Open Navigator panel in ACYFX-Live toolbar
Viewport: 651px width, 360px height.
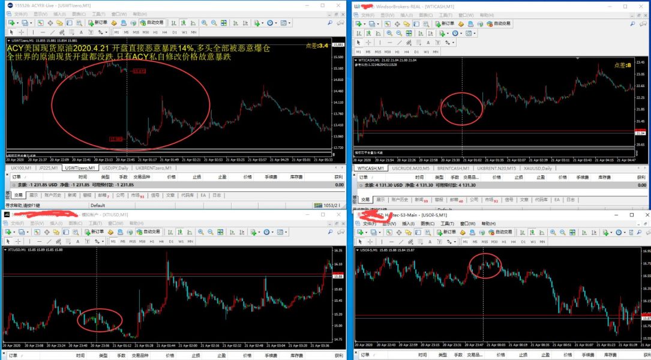coord(60,22)
